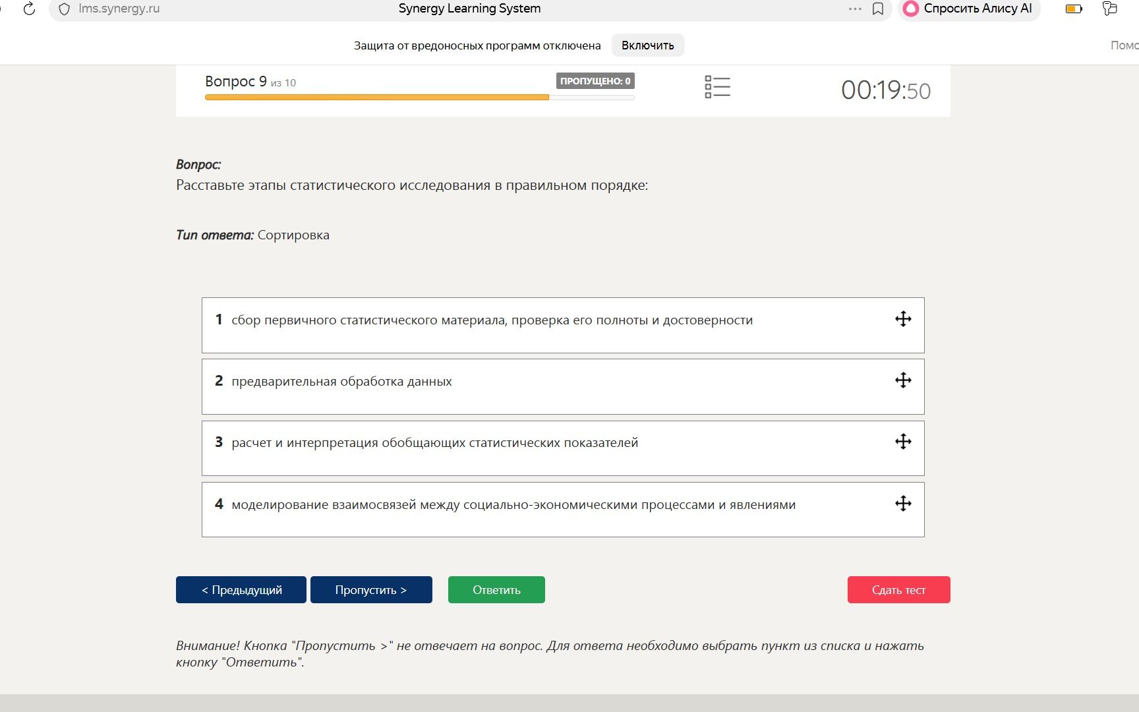Go back with the Предыдущий button
The image size is (1139, 712).
pos(241,589)
